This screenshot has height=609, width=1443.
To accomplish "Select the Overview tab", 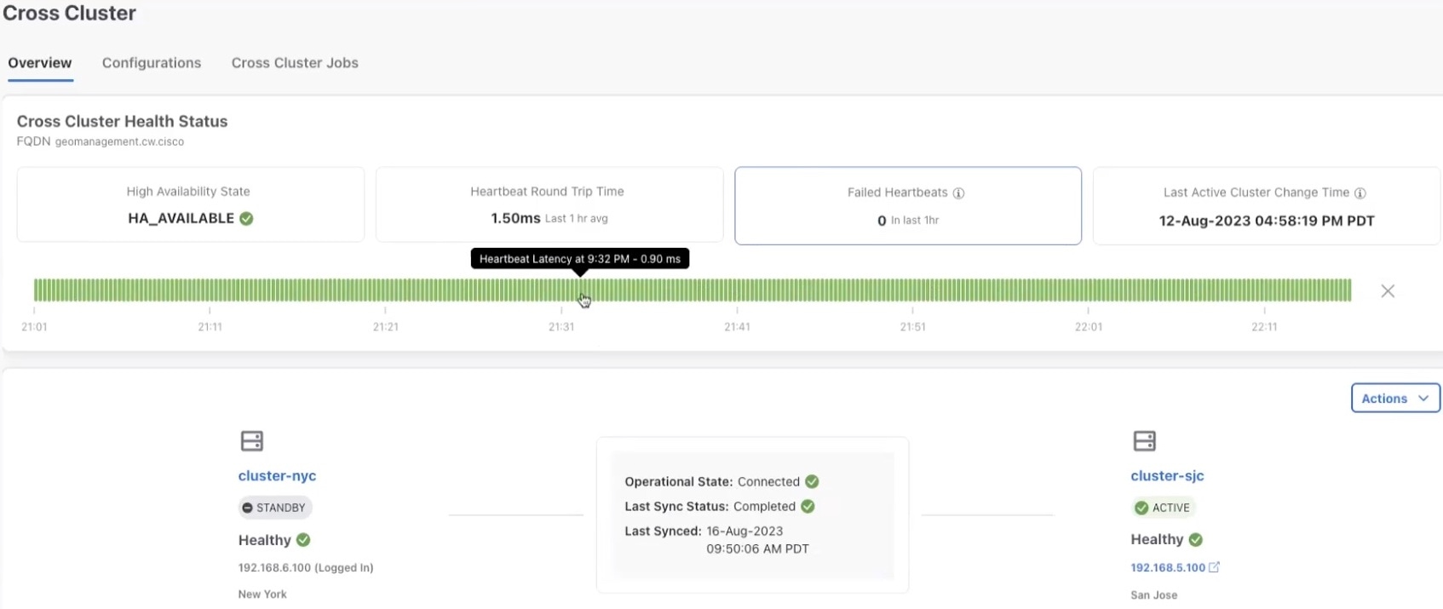I will 40,63.
